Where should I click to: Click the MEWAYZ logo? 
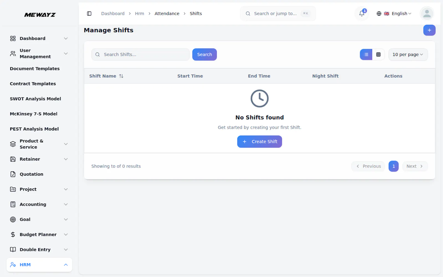(40, 15)
